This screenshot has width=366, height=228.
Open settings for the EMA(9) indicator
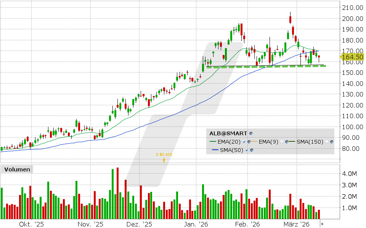coord(286,141)
